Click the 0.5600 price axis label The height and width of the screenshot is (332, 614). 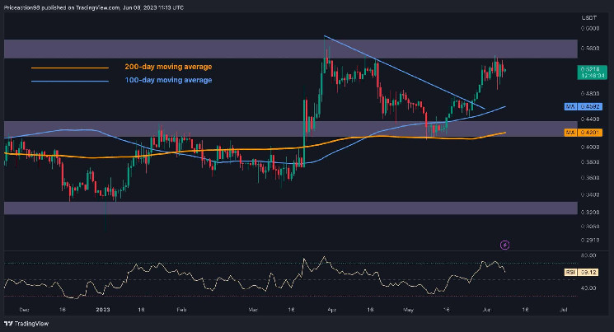590,49
